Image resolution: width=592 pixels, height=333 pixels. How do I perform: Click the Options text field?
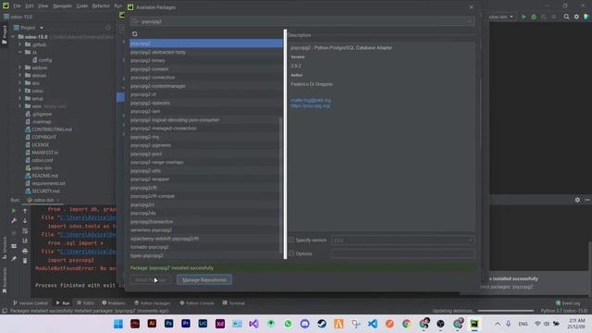coord(403,253)
